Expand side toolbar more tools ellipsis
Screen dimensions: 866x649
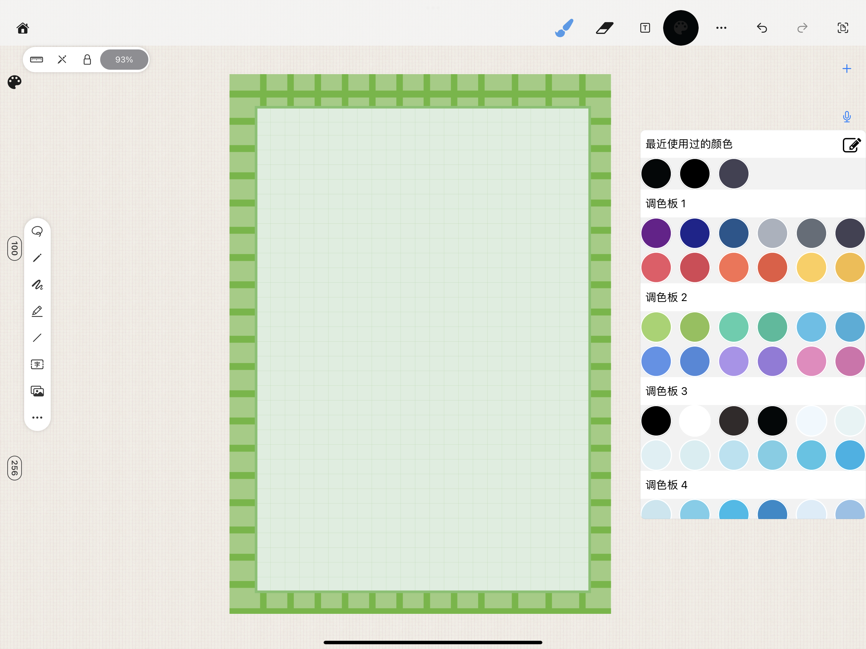(x=37, y=418)
